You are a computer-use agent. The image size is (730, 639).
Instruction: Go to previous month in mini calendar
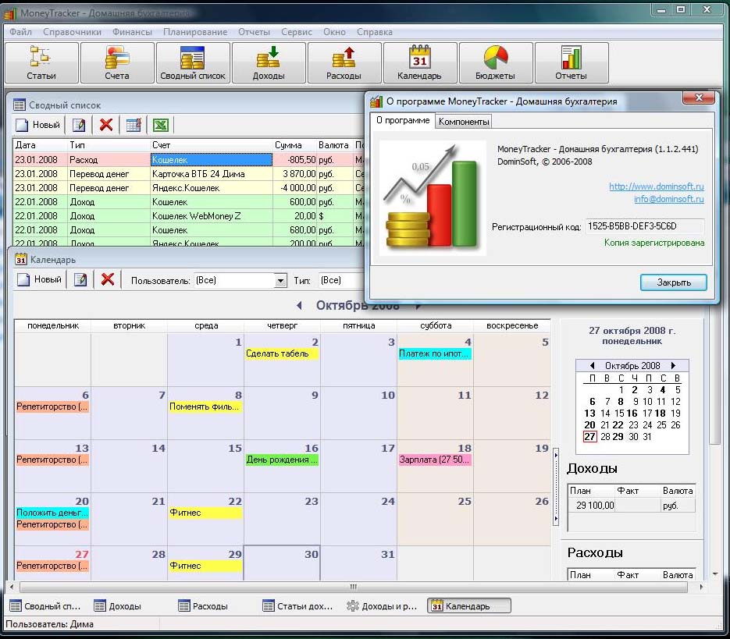coord(592,365)
